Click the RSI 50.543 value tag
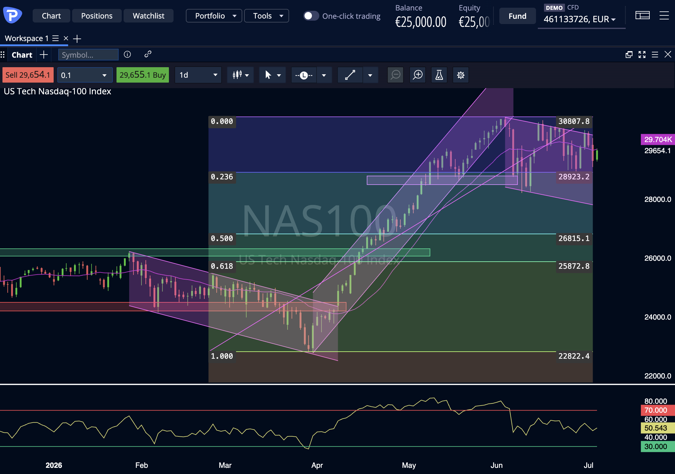 [658, 428]
